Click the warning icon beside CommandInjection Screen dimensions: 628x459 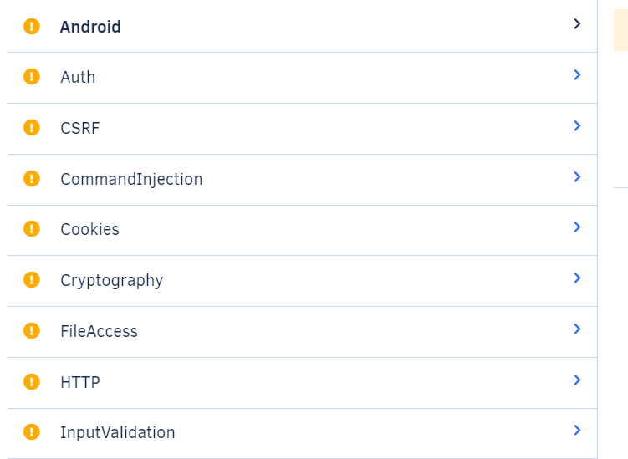coord(32,179)
